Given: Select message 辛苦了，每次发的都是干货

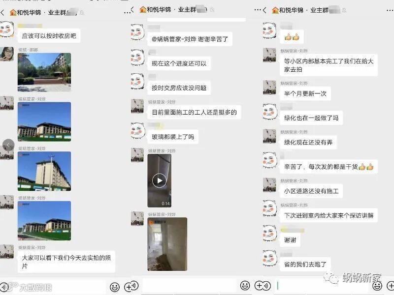Looking at the screenshot, I should point(328,167).
